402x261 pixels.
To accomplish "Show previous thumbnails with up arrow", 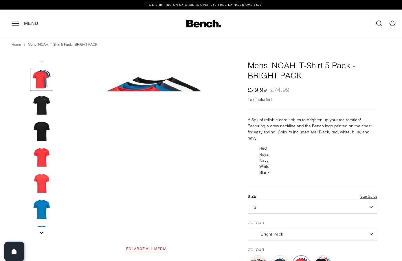I will pyautogui.click(x=41, y=62).
